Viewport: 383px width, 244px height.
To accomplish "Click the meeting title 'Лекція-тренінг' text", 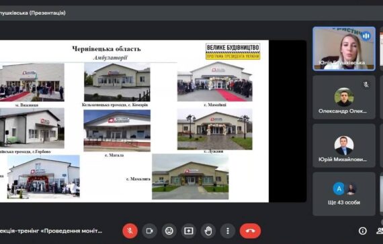I will (x=51, y=231).
